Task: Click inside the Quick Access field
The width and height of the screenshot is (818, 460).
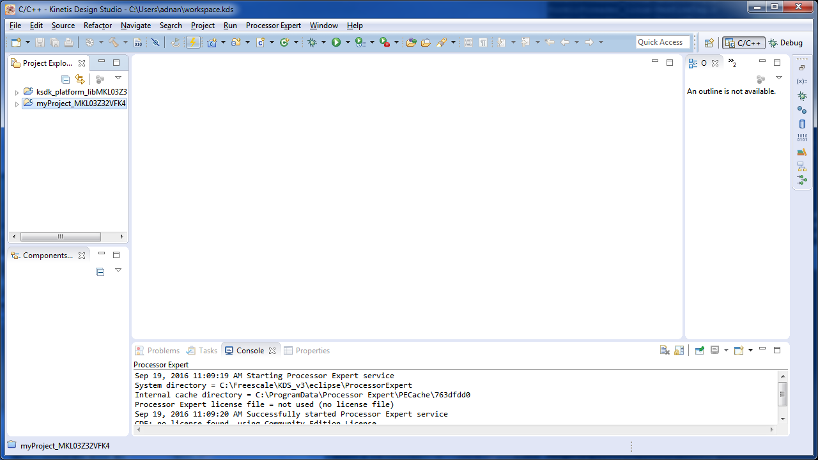Action: tap(662, 42)
